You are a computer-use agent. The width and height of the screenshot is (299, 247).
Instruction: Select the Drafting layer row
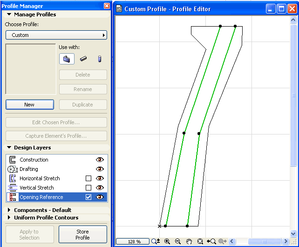(x=47, y=169)
